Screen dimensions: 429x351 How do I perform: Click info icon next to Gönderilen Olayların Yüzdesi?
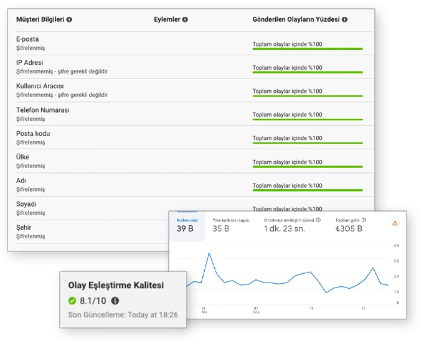tap(345, 19)
